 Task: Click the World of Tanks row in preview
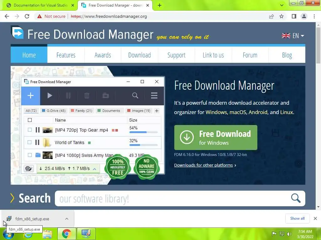(92, 142)
